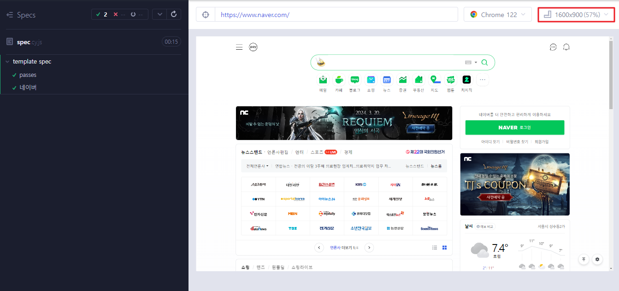Select the 경제 tab
Screen dimensions: 619x291
click(348, 152)
